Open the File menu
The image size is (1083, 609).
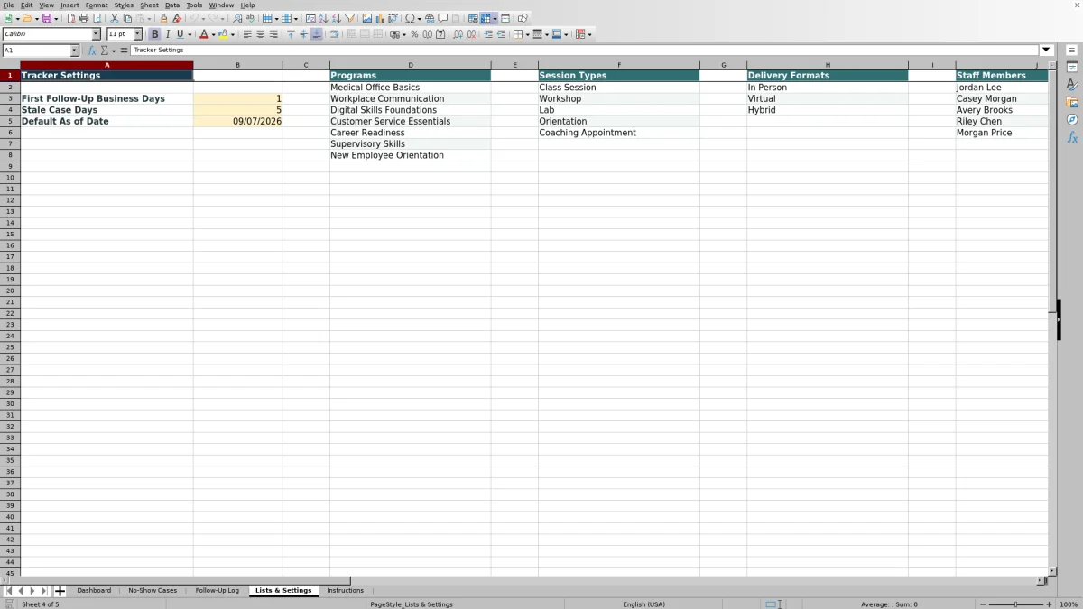coord(8,5)
